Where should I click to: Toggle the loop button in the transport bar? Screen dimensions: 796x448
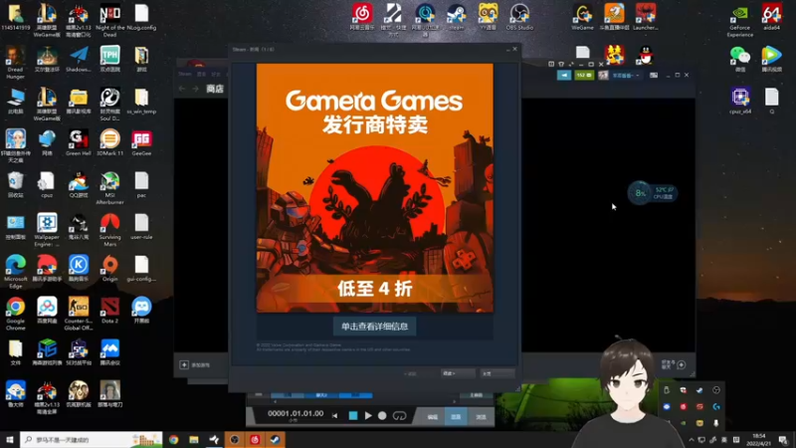tap(400, 415)
